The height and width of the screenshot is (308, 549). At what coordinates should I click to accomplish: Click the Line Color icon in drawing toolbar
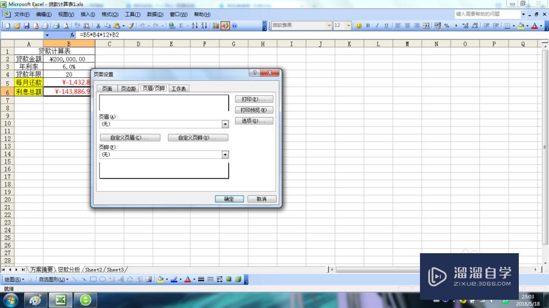pos(174,280)
